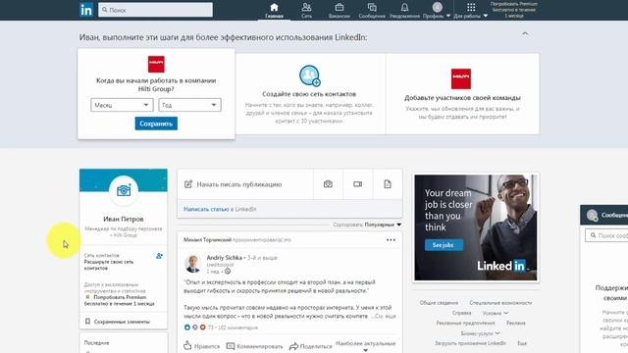Open the Общие сведения footer link
Viewport: 628px width, 353px height.
(439, 303)
